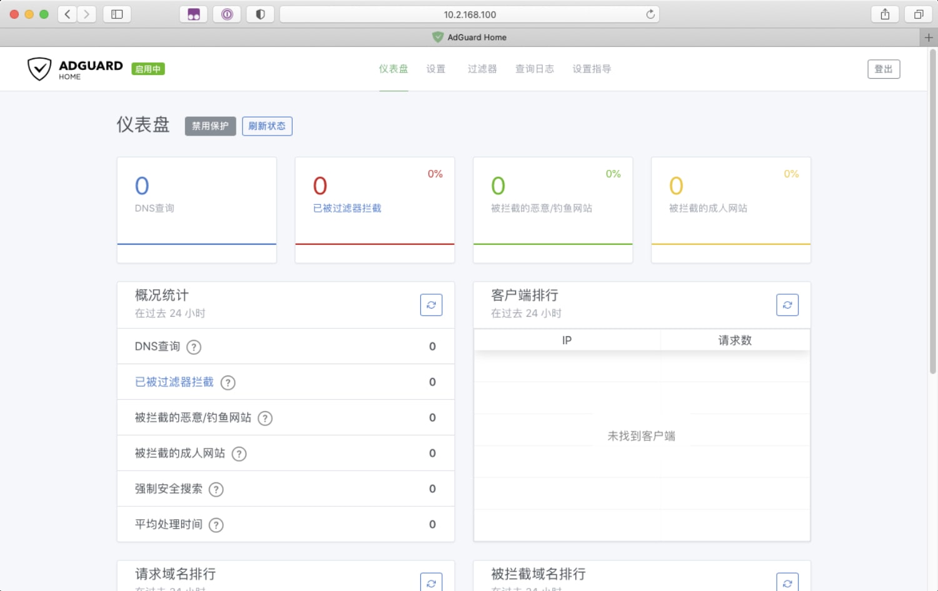Screen dimensions: 938x591
Task: Open the 设置指导 guide
Action: [591, 69]
